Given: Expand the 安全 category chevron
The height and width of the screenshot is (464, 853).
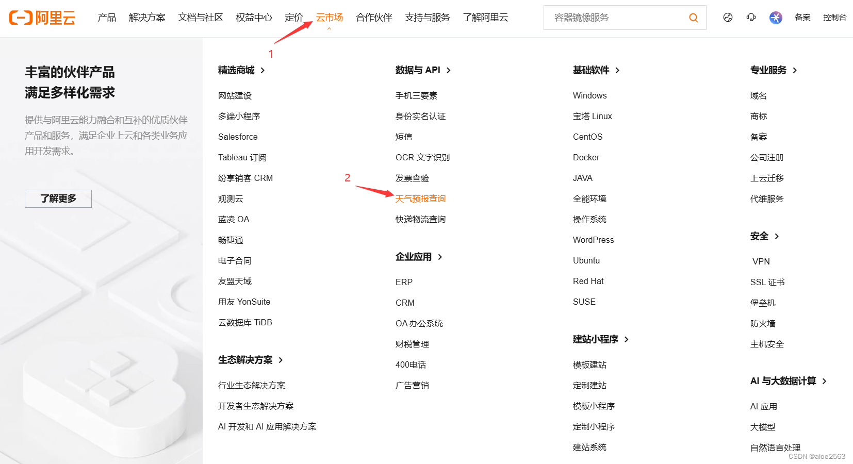Looking at the screenshot, I should click(777, 236).
